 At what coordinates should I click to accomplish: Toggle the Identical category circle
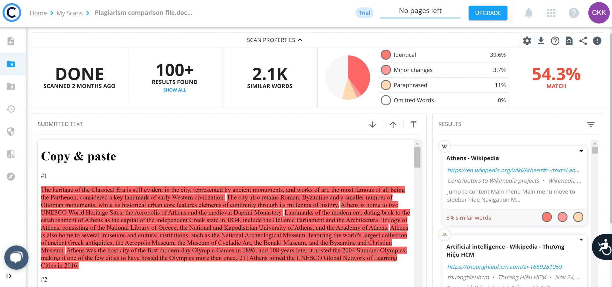(x=385, y=55)
